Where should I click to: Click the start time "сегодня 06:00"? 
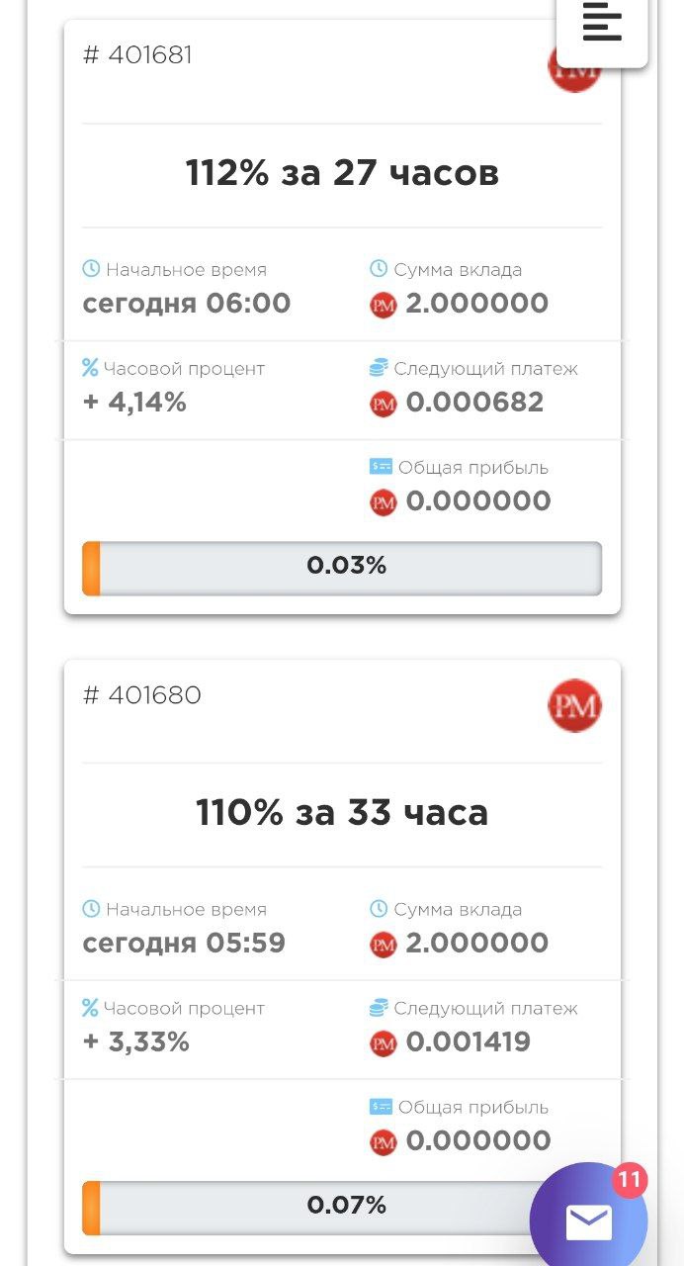(x=187, y=303)
